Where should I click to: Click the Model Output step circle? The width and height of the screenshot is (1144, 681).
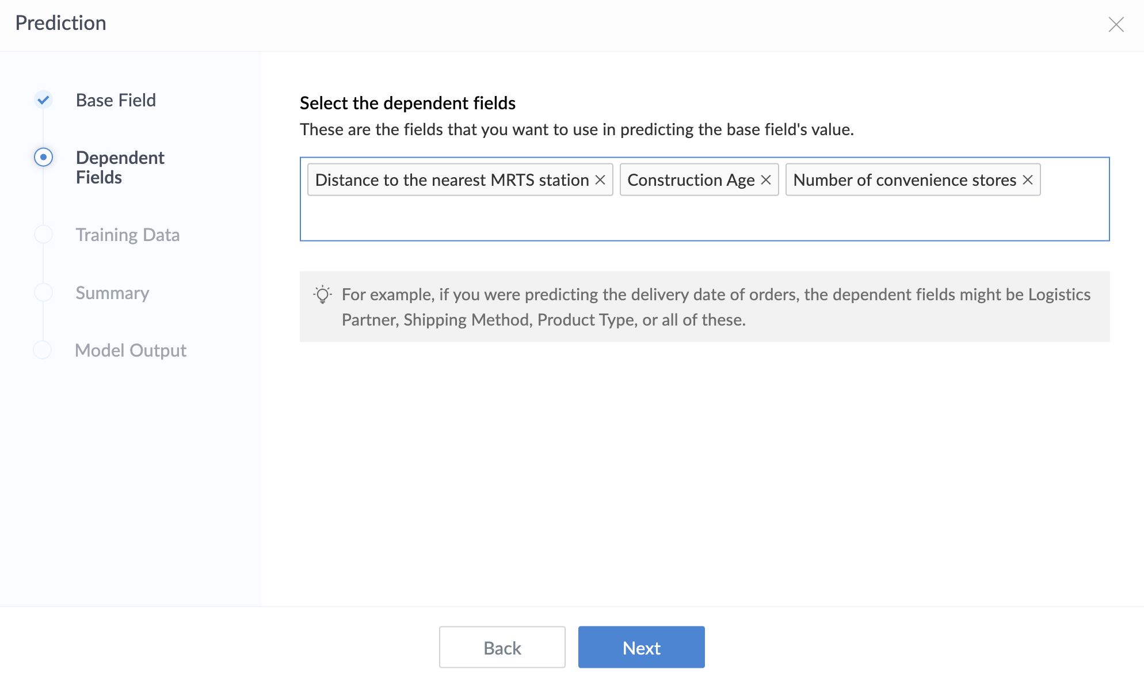43,350
